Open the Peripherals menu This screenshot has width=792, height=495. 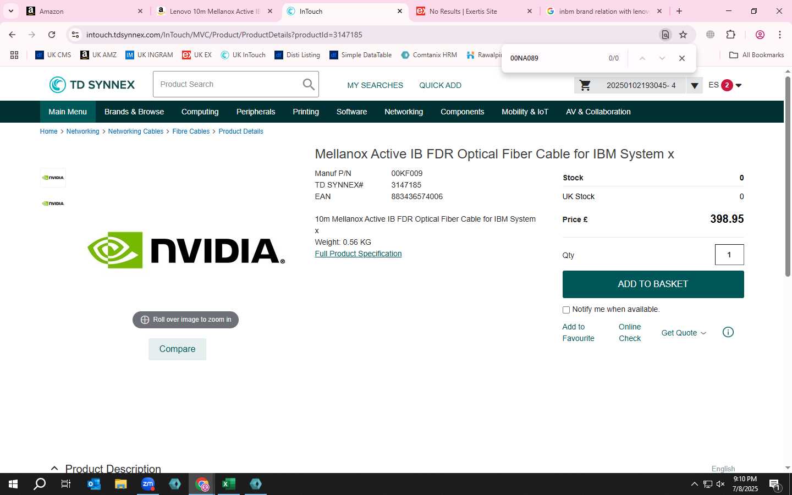[256, 112]
